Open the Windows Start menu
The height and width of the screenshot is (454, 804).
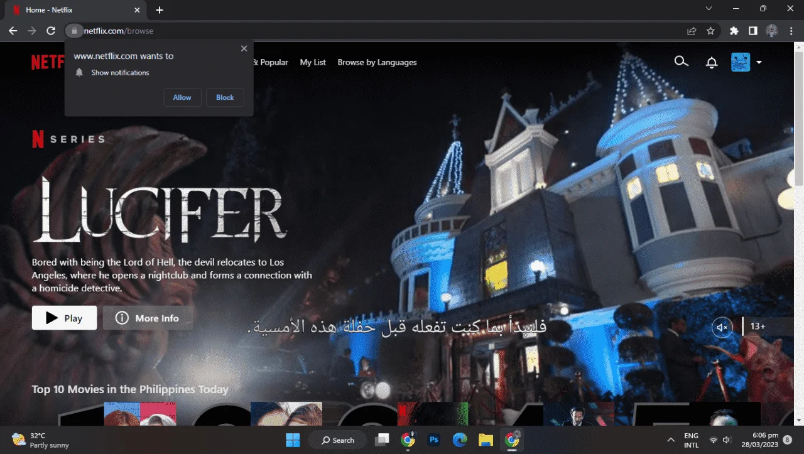(293, 440)
